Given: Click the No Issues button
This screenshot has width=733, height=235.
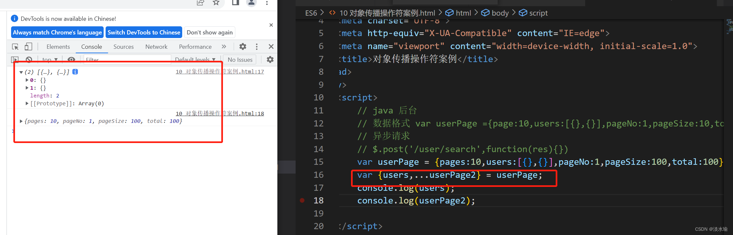Looking at the screenshot, I should (240, 59).
